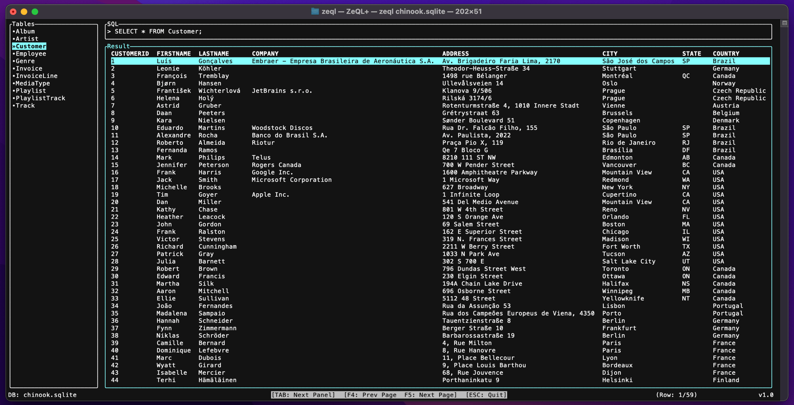Click the folder icon in the title bar
Screen dimensions: 794x405
coord(315,11)
